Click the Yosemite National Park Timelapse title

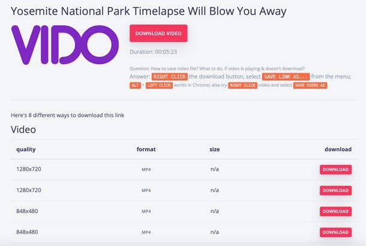coord(149,11)
